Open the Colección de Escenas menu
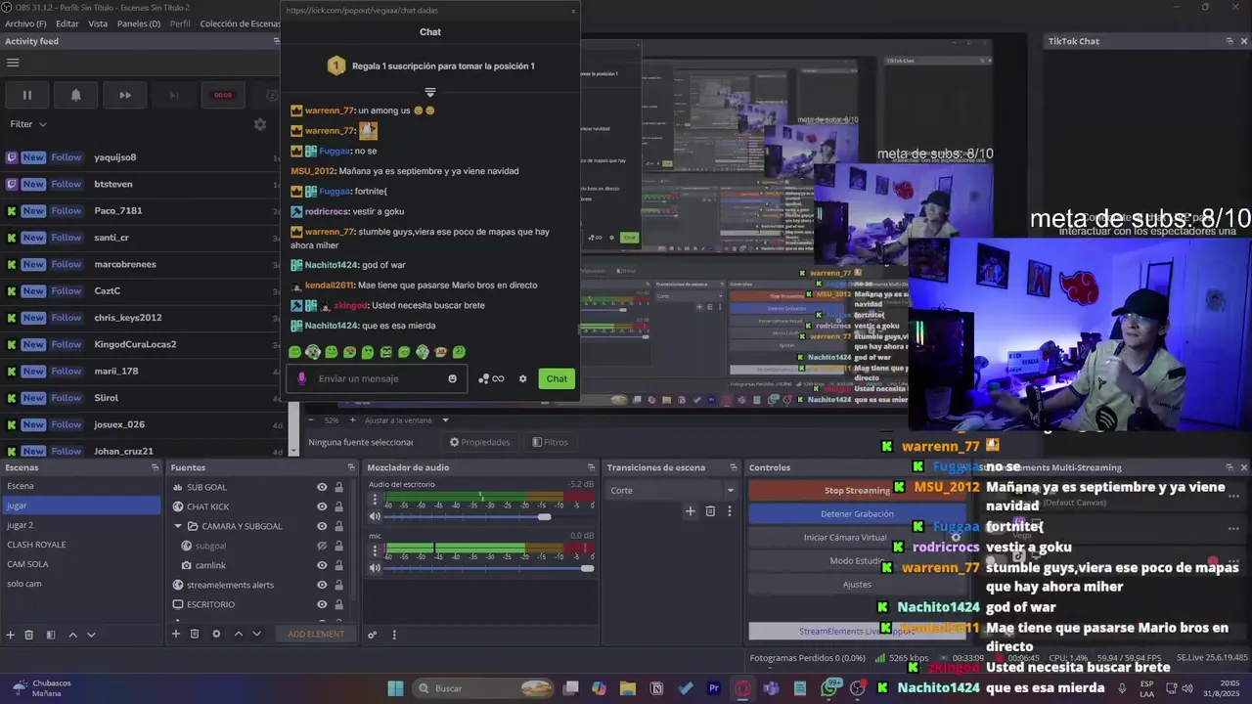Viewport: 1252px width, 704px height. 240,23
